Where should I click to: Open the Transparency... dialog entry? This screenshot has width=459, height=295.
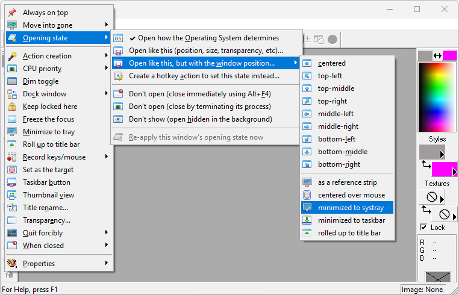click(x=46, y=220)
